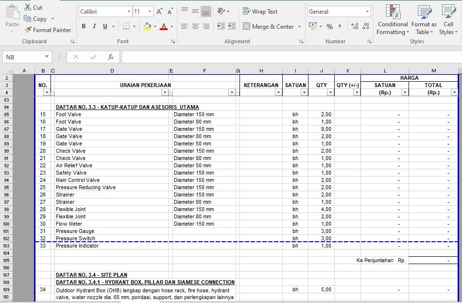Click Increase Indent icon
The width and height of the screenshot is (462, 303).
[x=231, y=26]
